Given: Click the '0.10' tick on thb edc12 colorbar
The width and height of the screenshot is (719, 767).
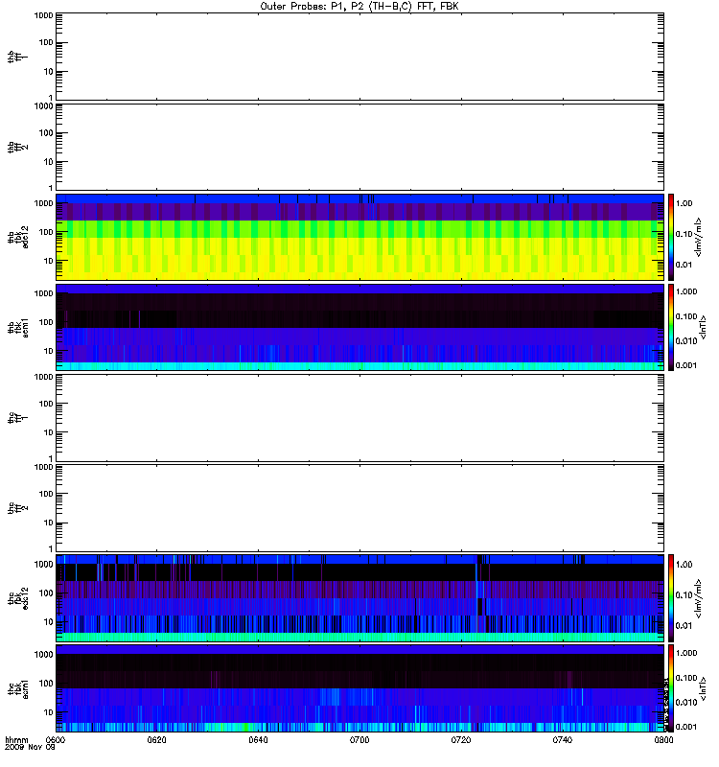Looking at the screenshot, I should coord(684,234).
